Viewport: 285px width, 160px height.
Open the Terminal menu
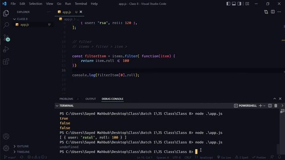[81, 4]
